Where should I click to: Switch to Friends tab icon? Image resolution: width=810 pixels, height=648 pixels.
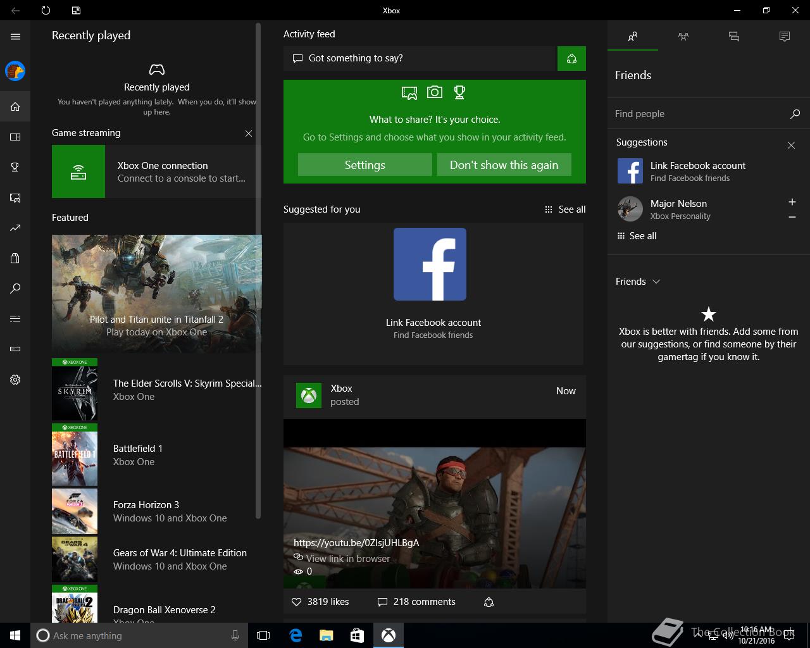click(x=633, y=37)
